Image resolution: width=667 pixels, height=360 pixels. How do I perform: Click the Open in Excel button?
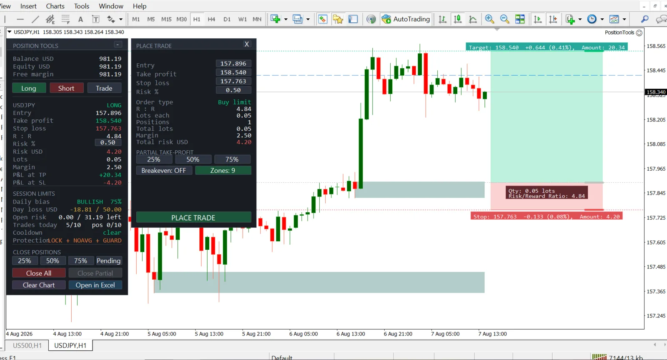[x=95, y=285]
